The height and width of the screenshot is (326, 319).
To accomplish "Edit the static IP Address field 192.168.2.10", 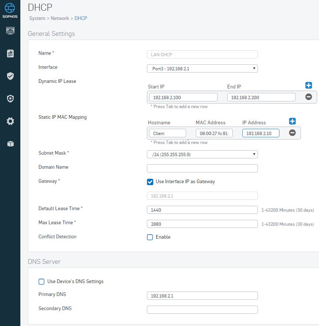I will 261,133.
